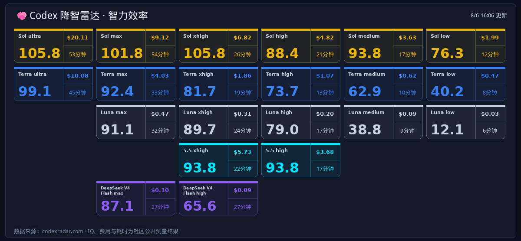Click the 81.7 score value

click(x=200, y=91)
